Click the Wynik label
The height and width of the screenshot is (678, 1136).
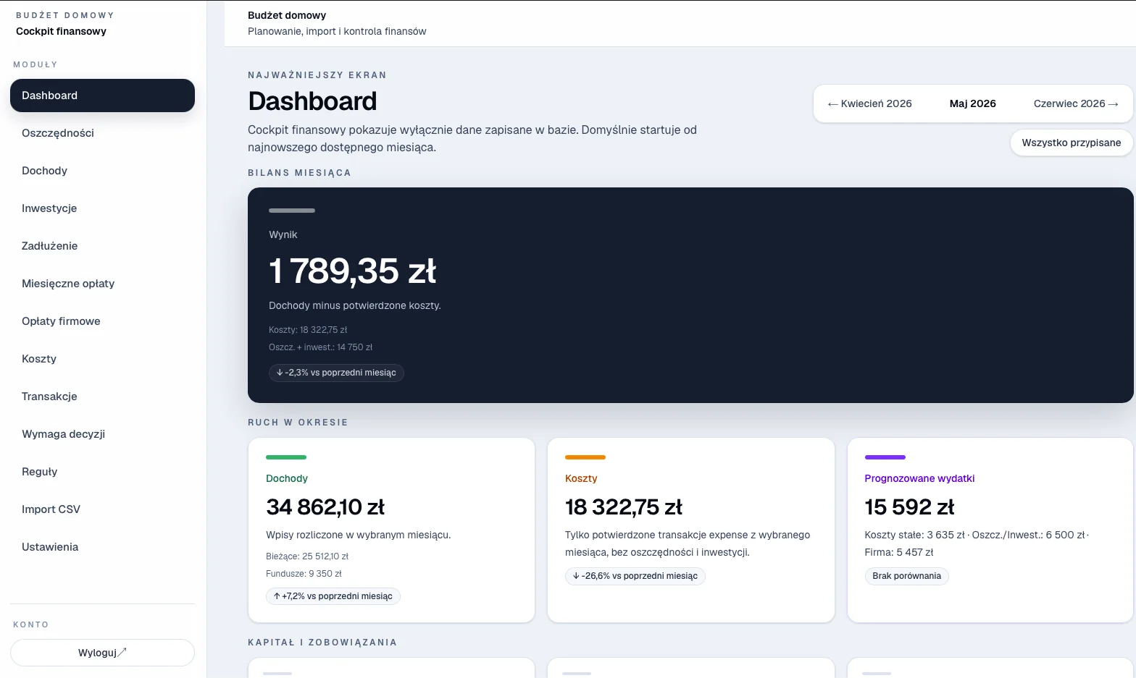283,234
